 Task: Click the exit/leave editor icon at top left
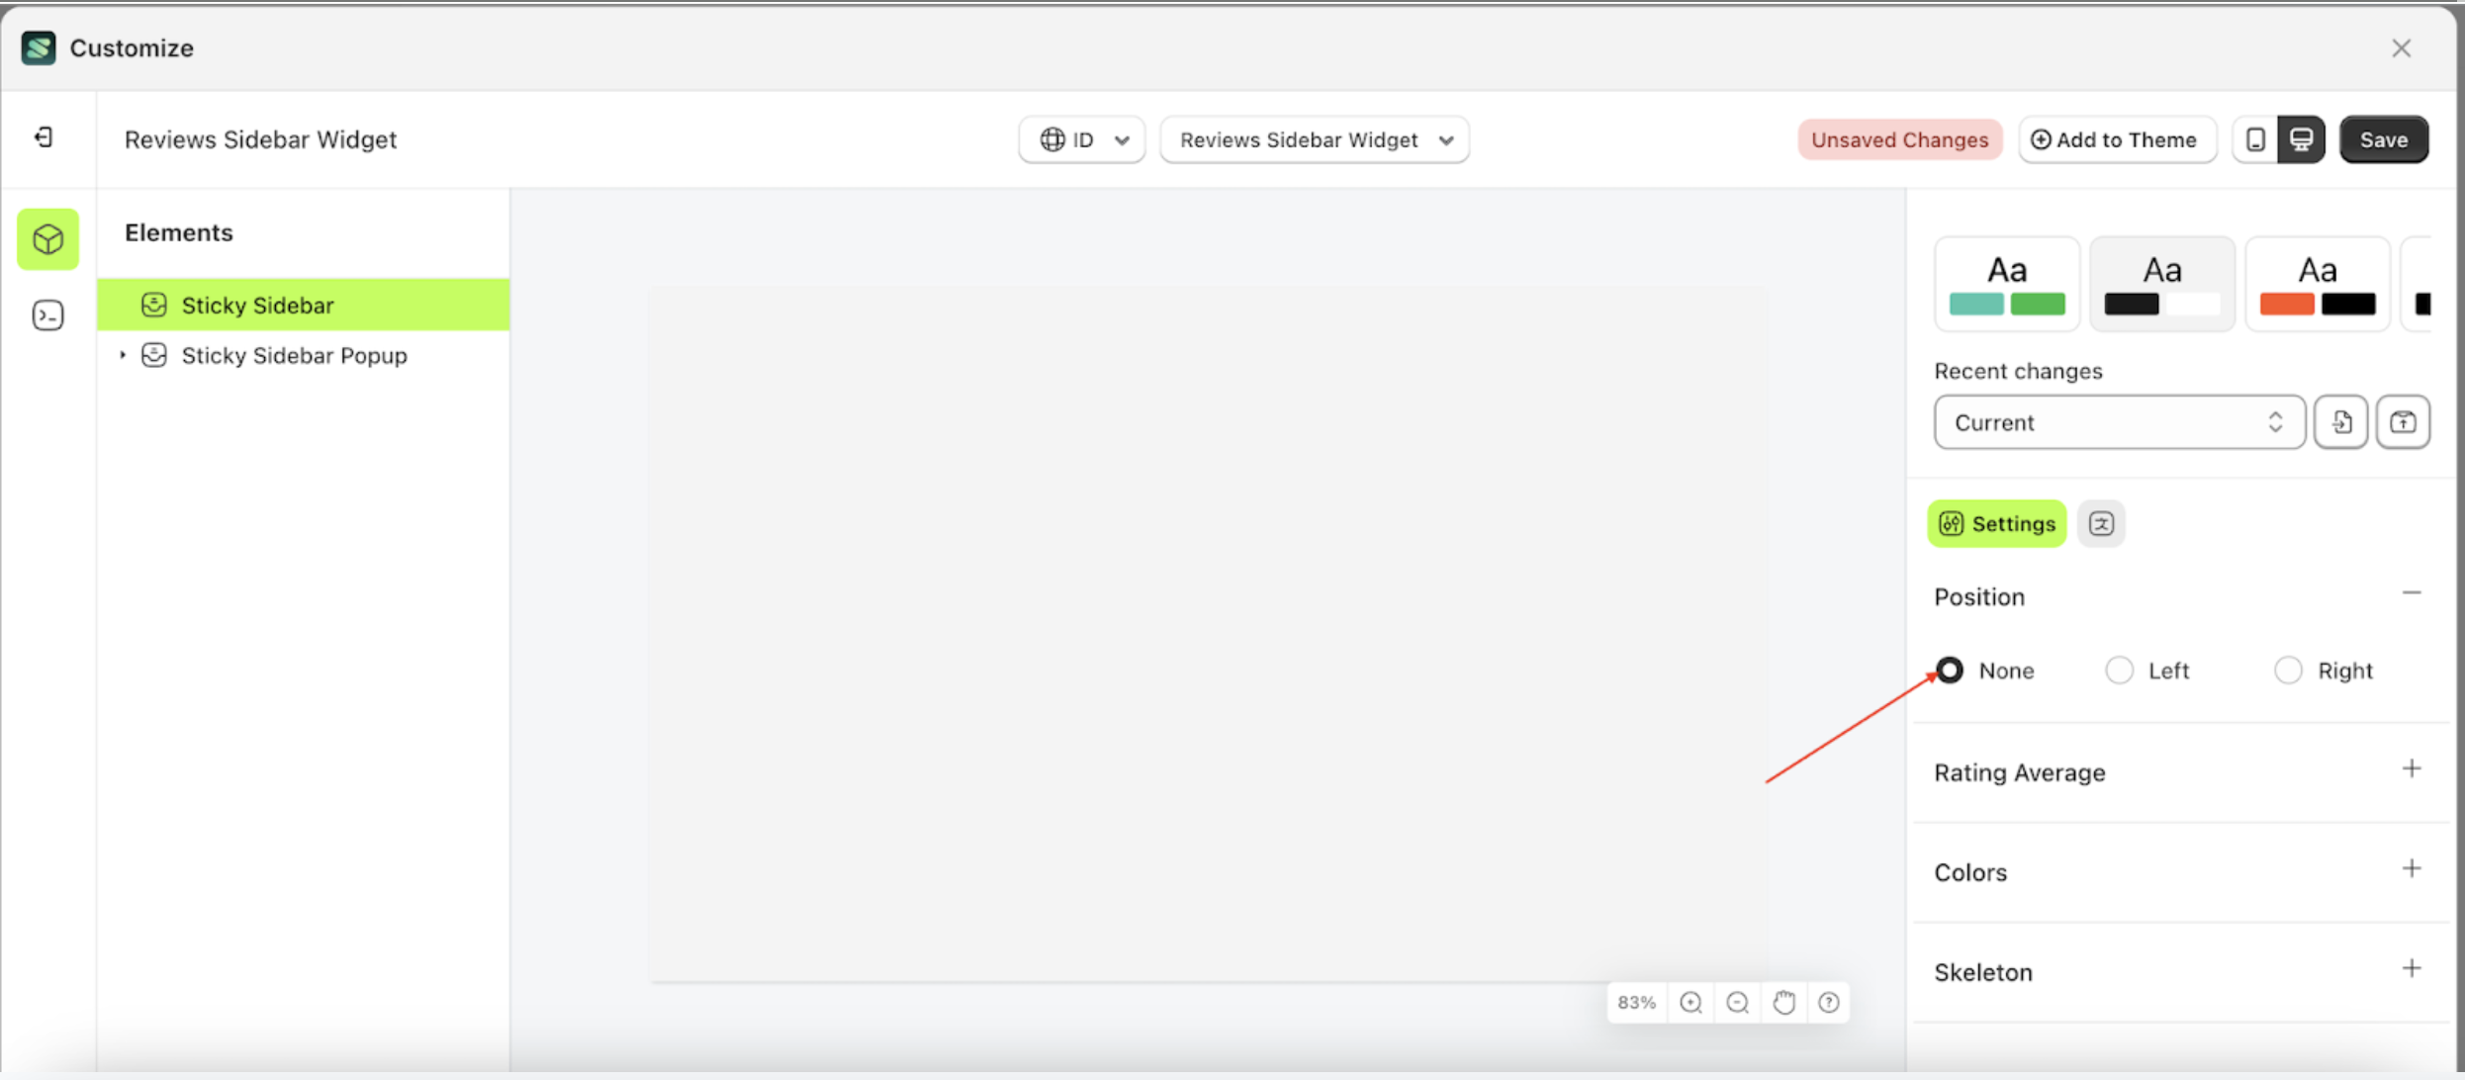point(42,138)
